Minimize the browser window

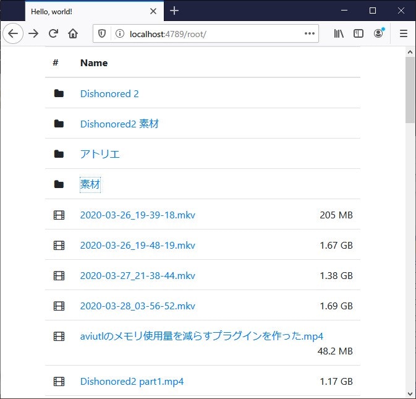(344, 11)
